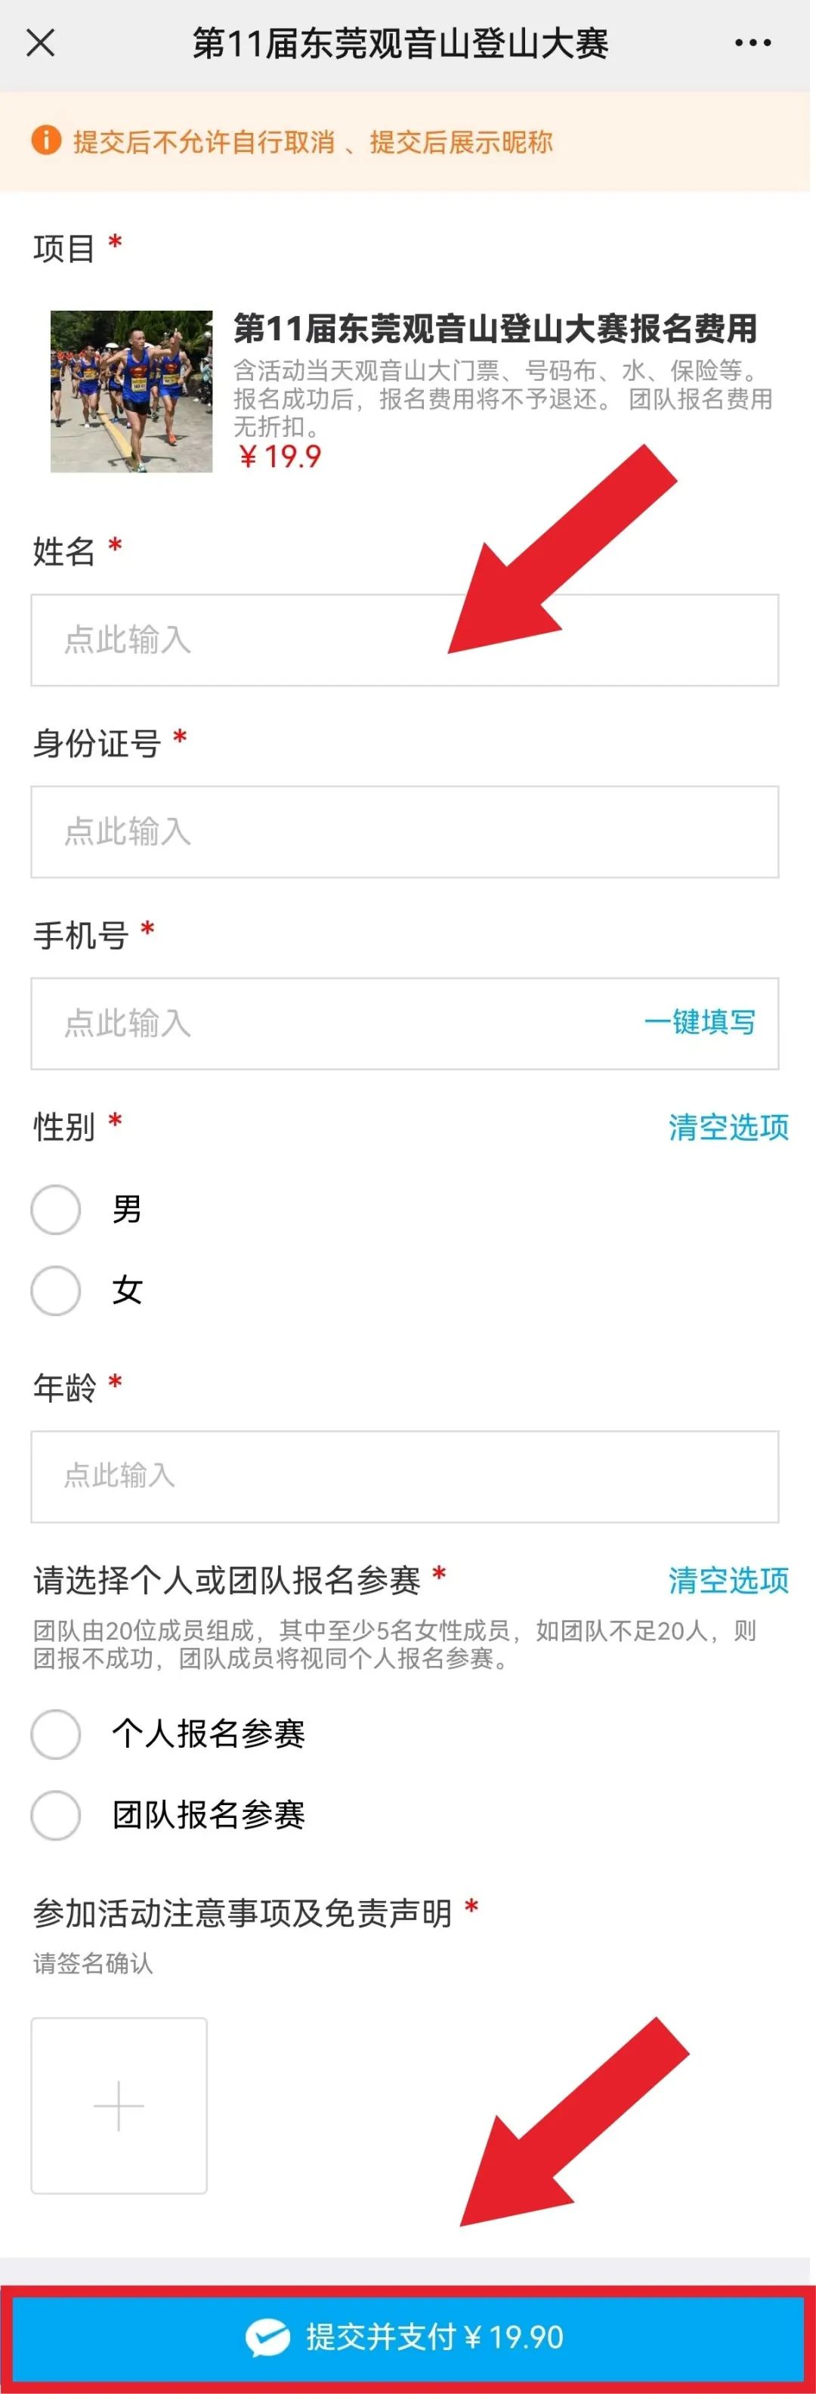Open the three-dot more options menu

point(752,43)
